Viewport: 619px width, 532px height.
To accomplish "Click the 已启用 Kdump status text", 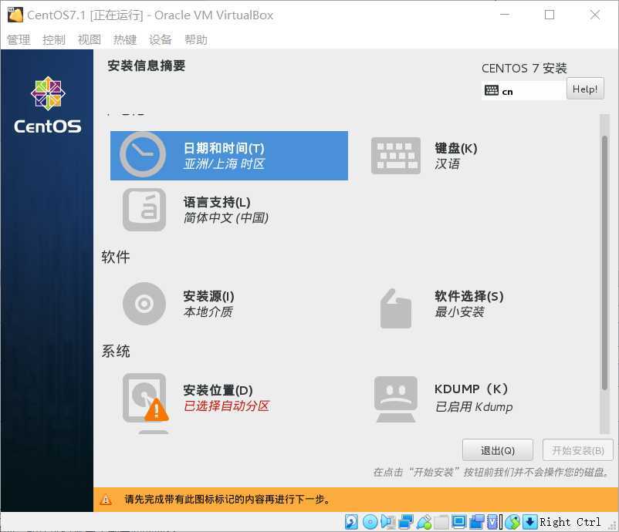I will [474, 406].
